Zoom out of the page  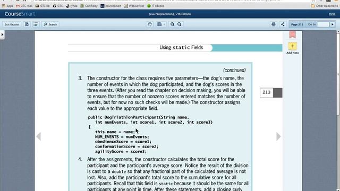click(180, 24)
